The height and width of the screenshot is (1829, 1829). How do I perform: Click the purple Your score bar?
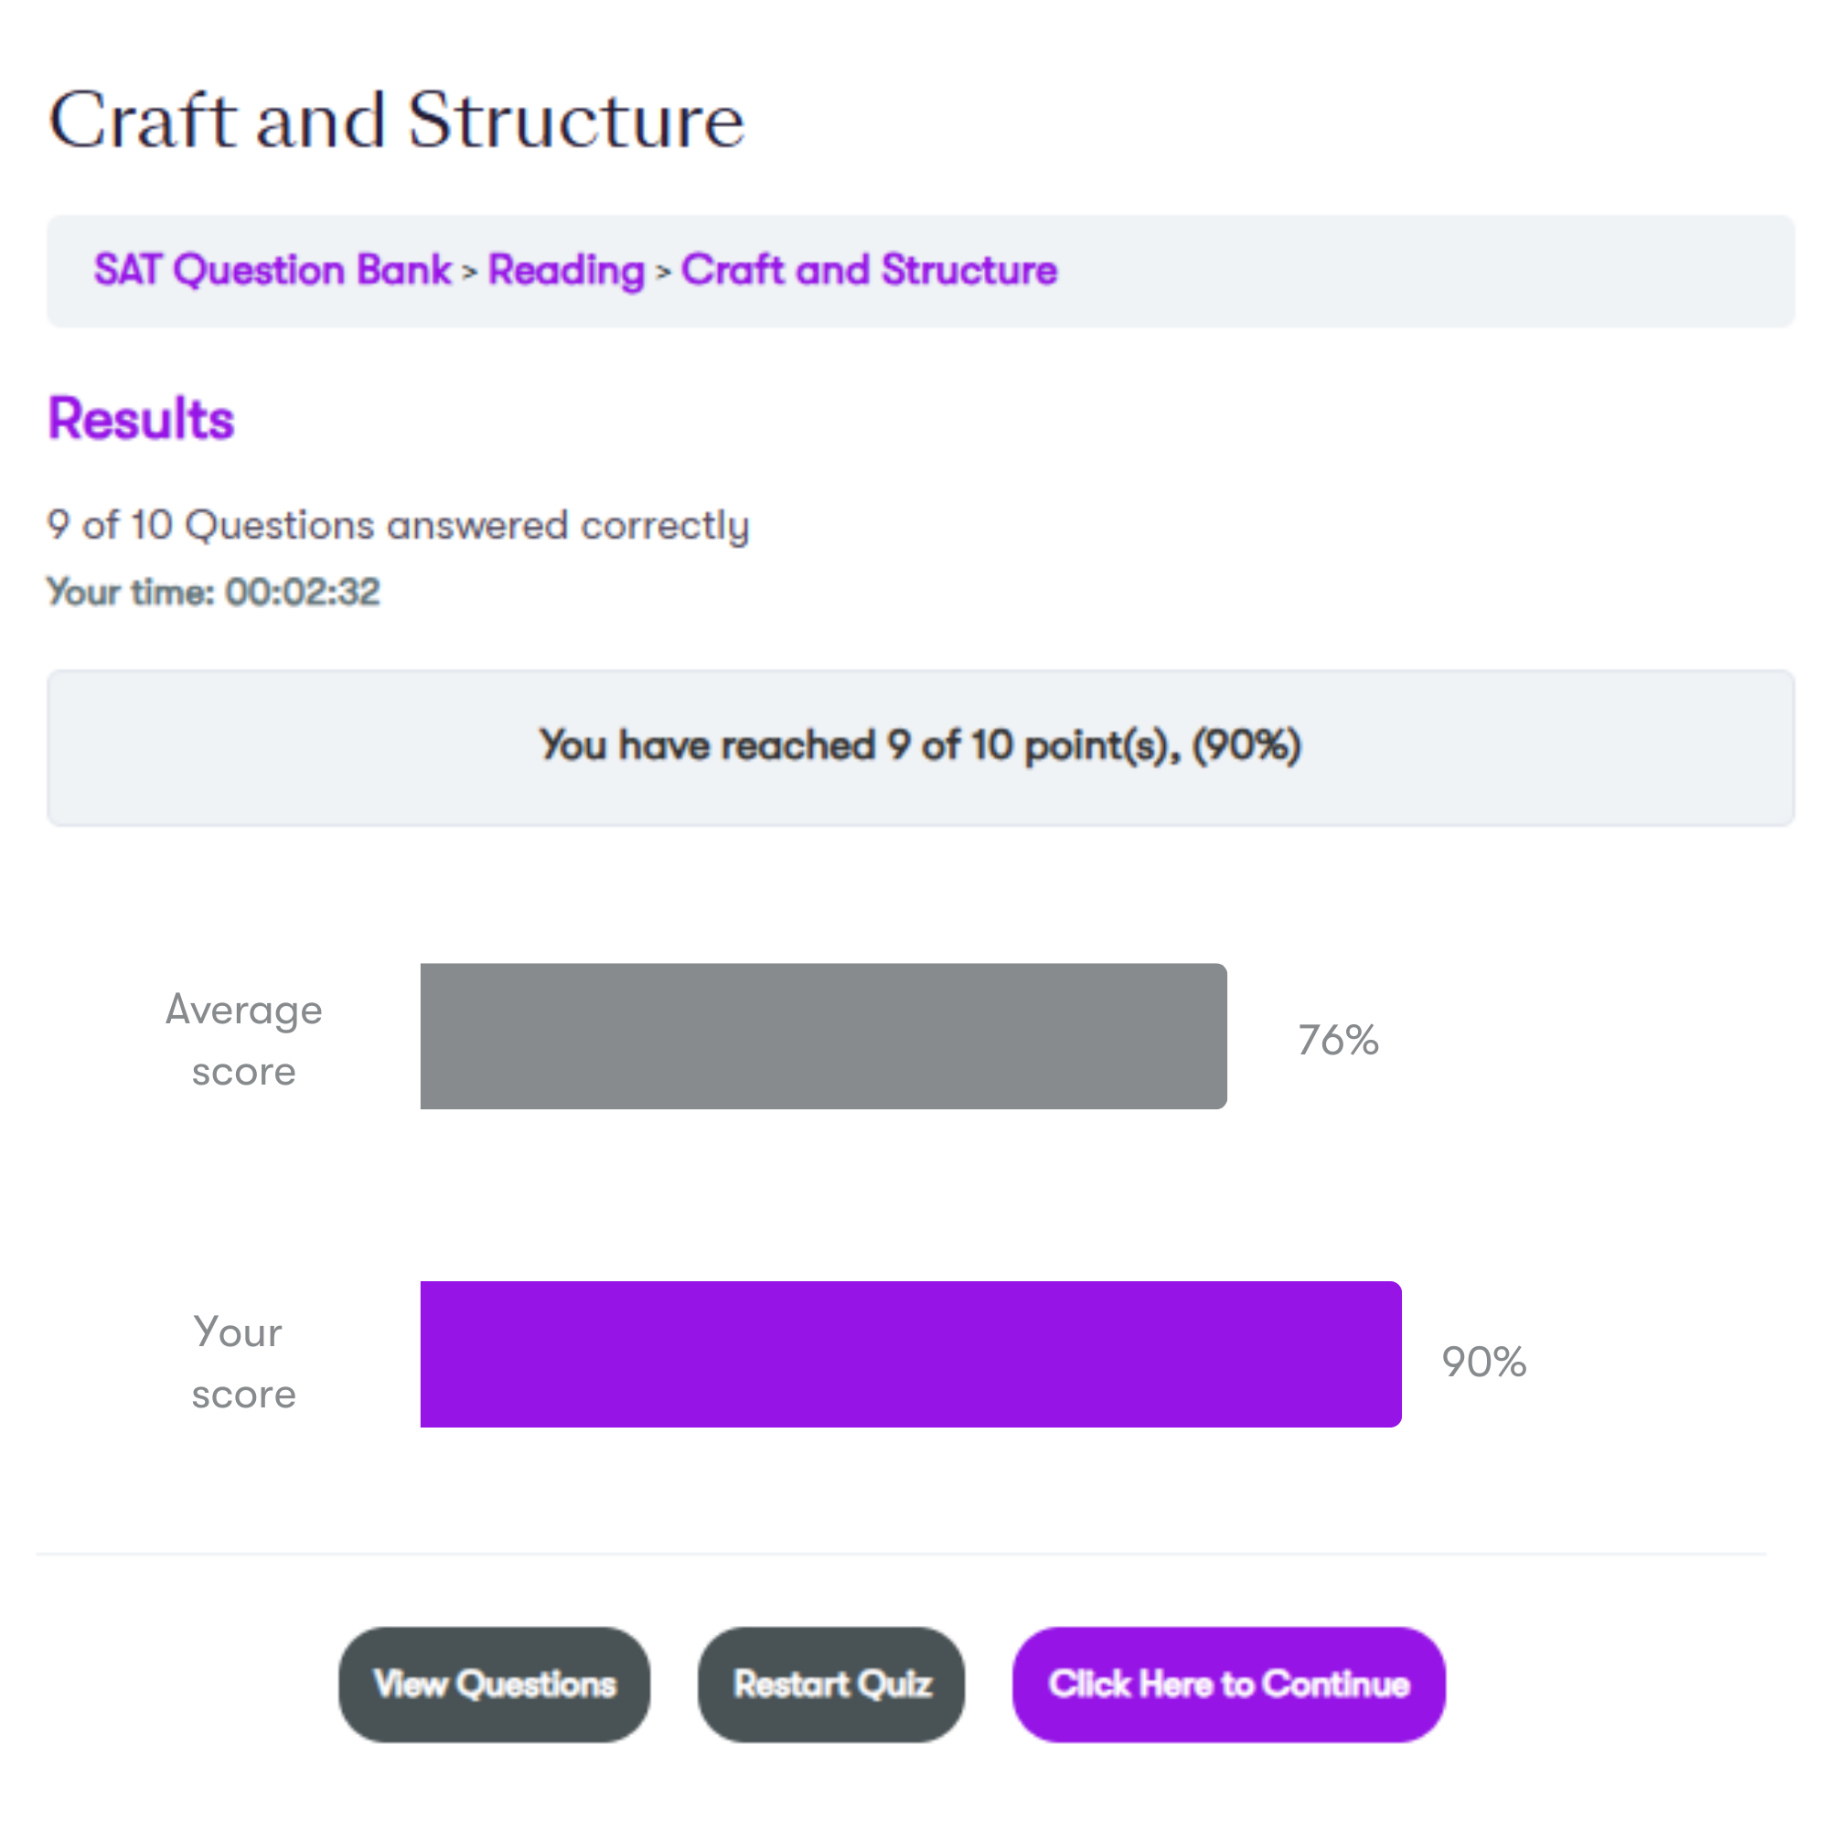(910, 1353)
